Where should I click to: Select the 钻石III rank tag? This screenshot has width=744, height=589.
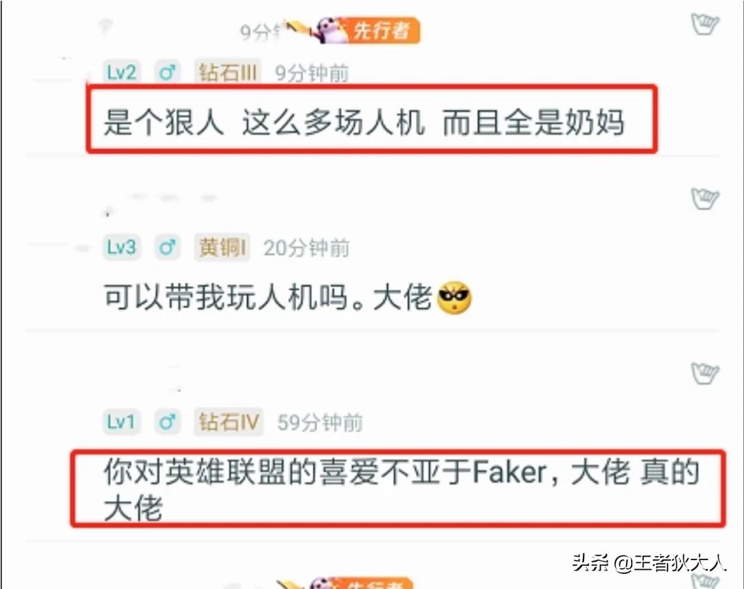[x=228, y=73]
